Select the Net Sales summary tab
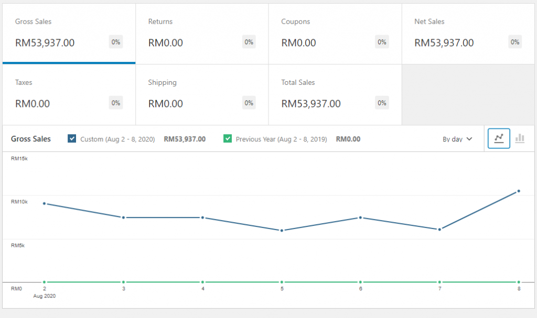This screenshot has width=537, height=318. (x=468, y=34)
